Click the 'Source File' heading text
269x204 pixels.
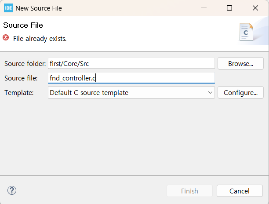tap(23, 25)
